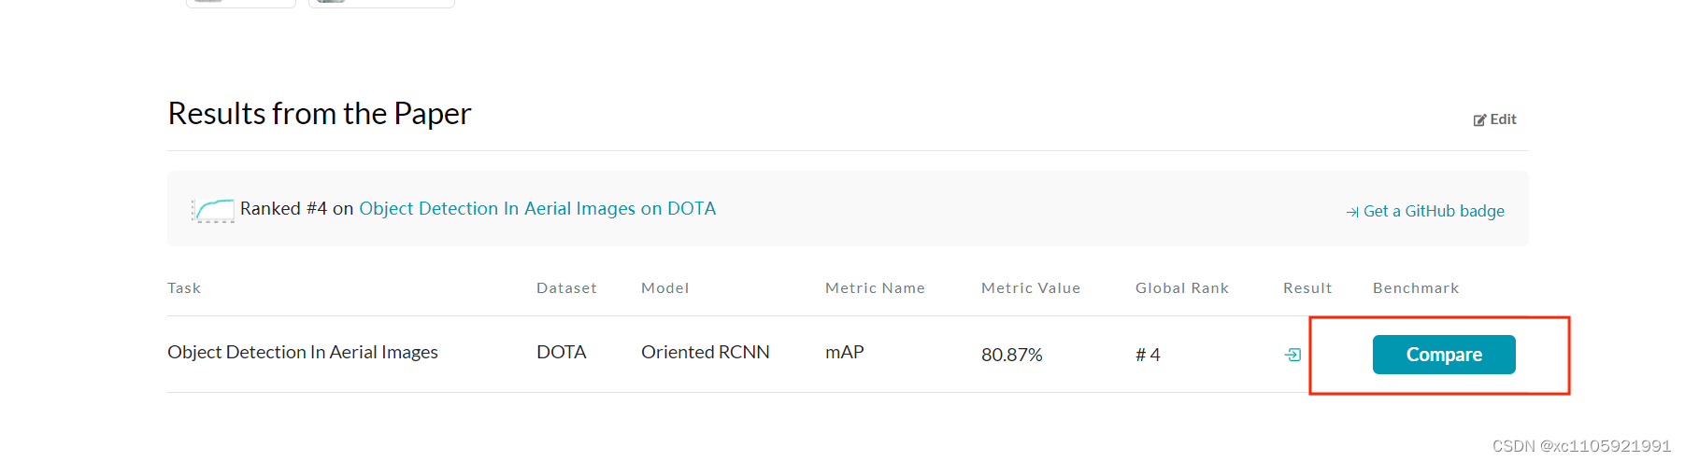Click the Global Rank column header
This screenshot has width=1685, height=461.
1182,288
